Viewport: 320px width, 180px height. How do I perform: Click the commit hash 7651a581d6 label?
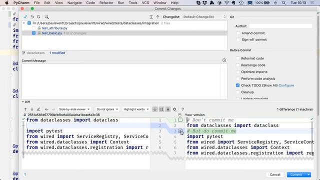[x=63, y=115]
